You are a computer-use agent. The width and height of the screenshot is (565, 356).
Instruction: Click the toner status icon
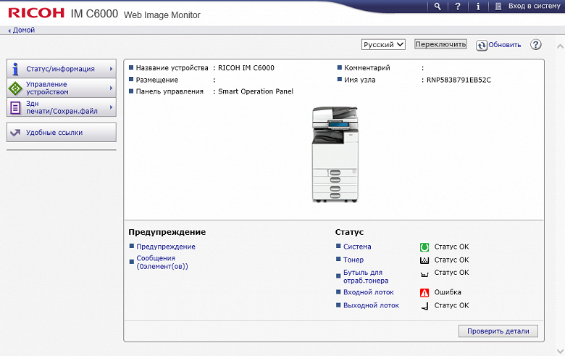[424, 260]
